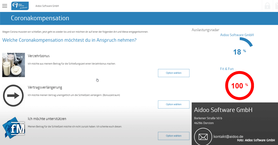The height and width of the screenshot is (145, 278).
Task: Click the Coronakompensation page title
Action: coord(40,18)
